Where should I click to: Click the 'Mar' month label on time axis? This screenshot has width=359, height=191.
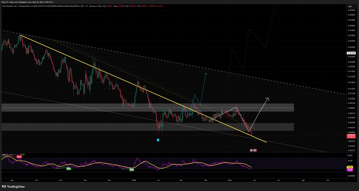(181, 181)
